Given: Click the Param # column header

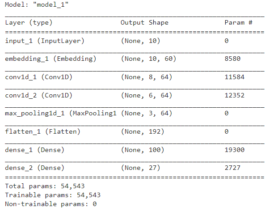Looking at the screenshot, I should point(238,22).
